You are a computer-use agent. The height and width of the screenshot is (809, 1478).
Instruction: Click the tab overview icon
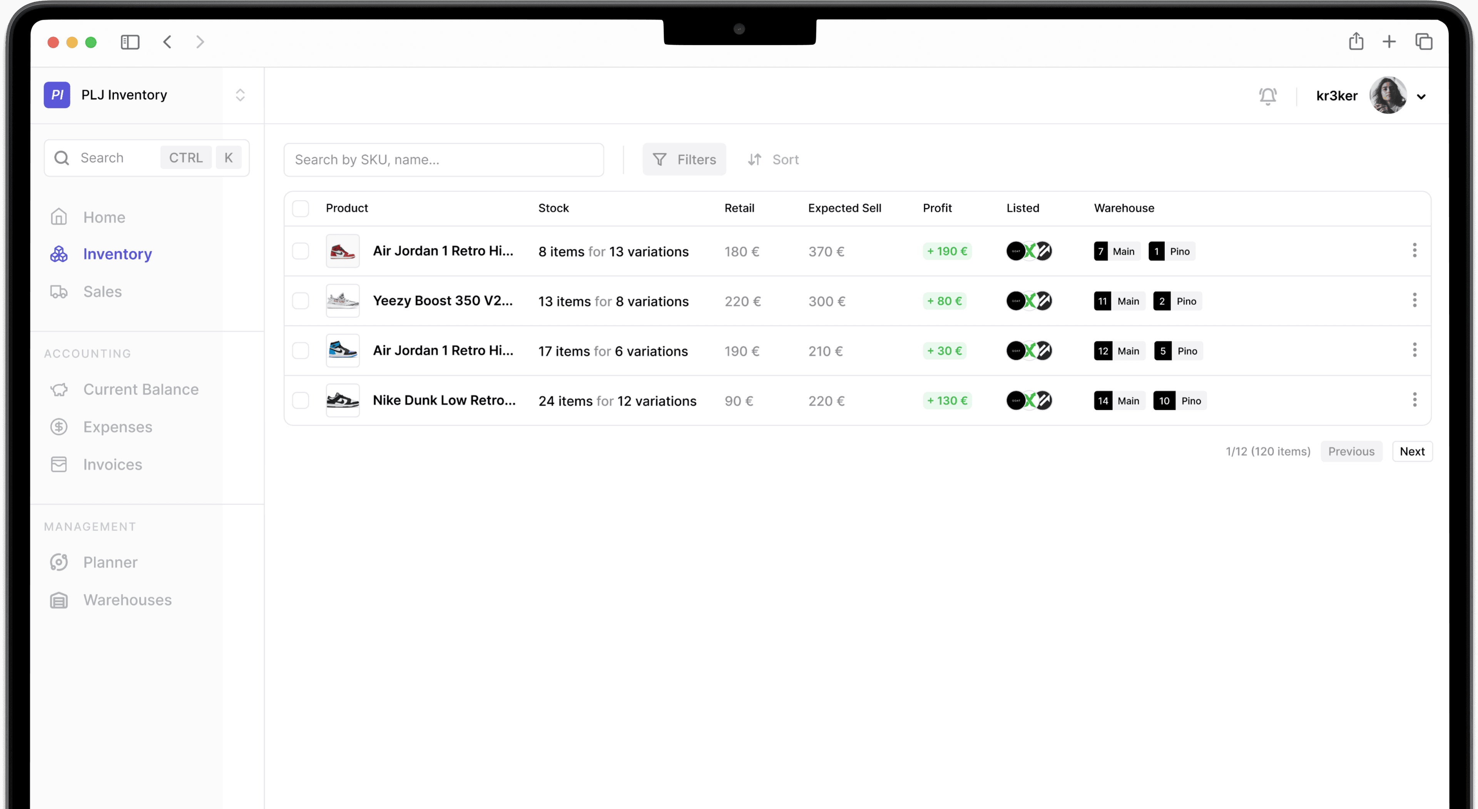(x=1423, y=41)
